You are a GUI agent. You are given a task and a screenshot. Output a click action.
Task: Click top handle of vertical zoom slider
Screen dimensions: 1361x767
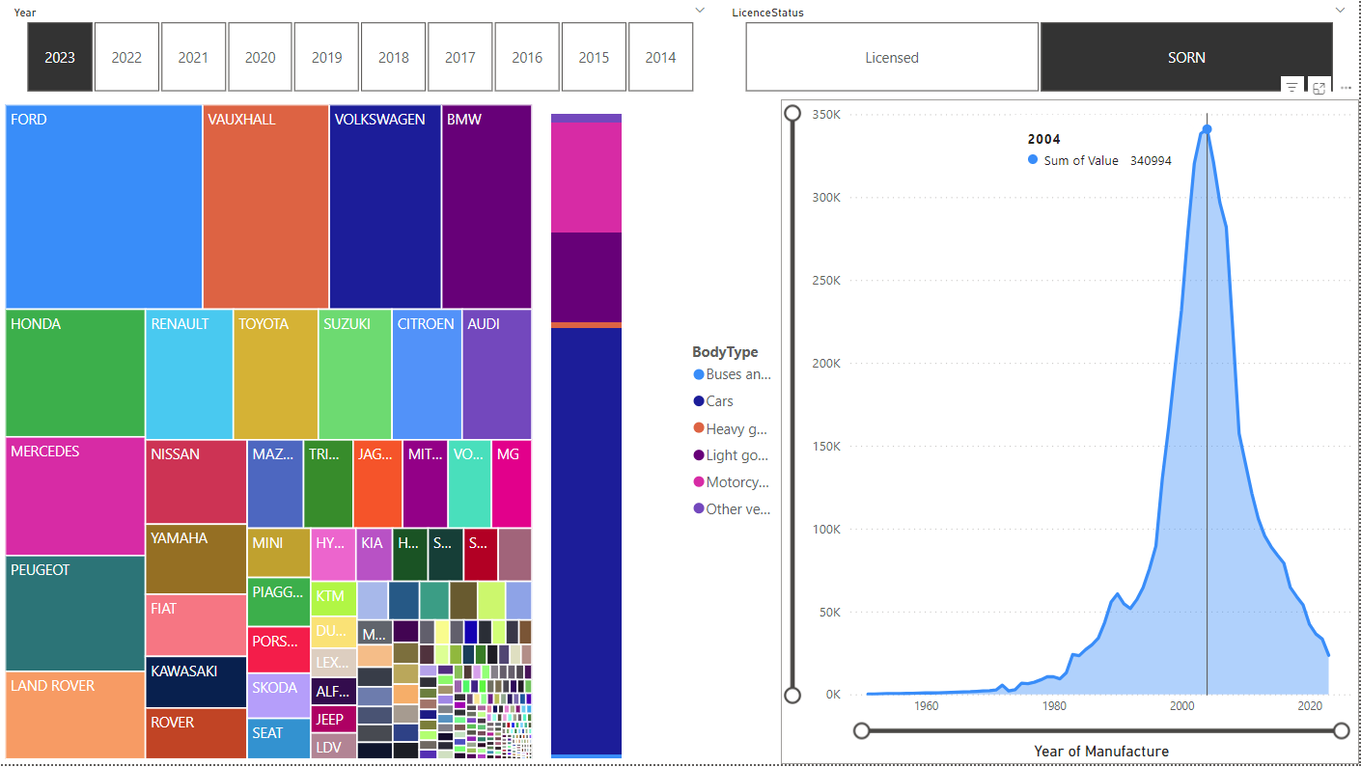coord(792,114)
